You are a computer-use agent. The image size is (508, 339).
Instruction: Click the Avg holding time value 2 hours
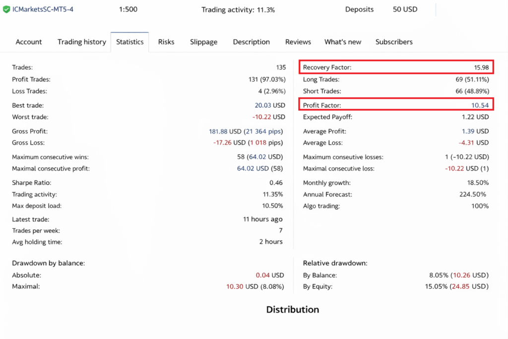click(271, 242)
